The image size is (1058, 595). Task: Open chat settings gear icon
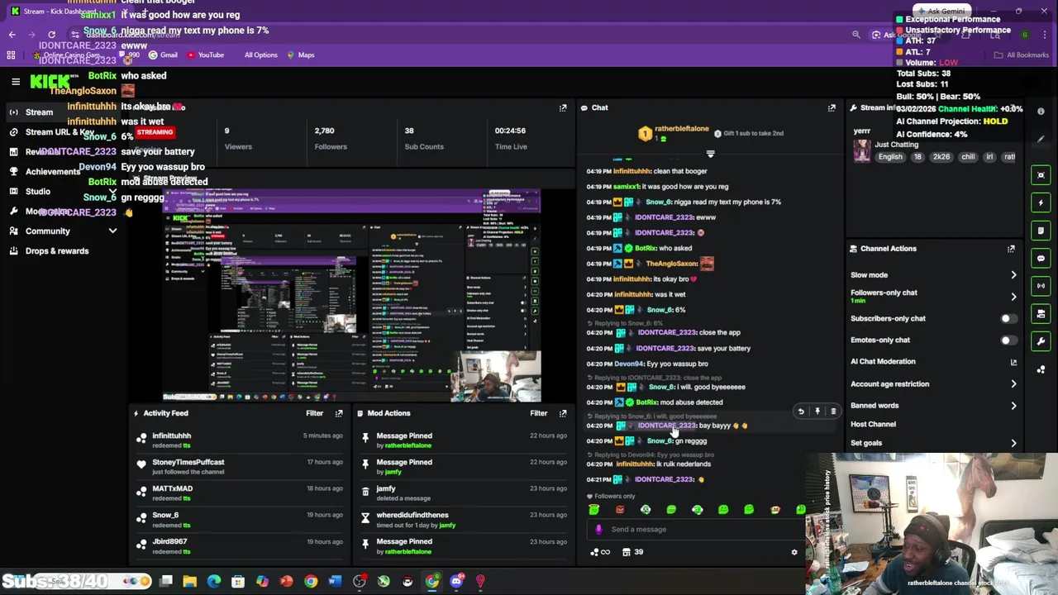[x=794, y=552]
